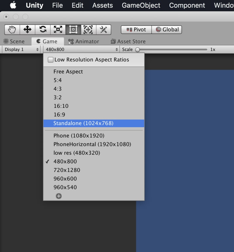Switch to the Game tab

click(48, 42)
